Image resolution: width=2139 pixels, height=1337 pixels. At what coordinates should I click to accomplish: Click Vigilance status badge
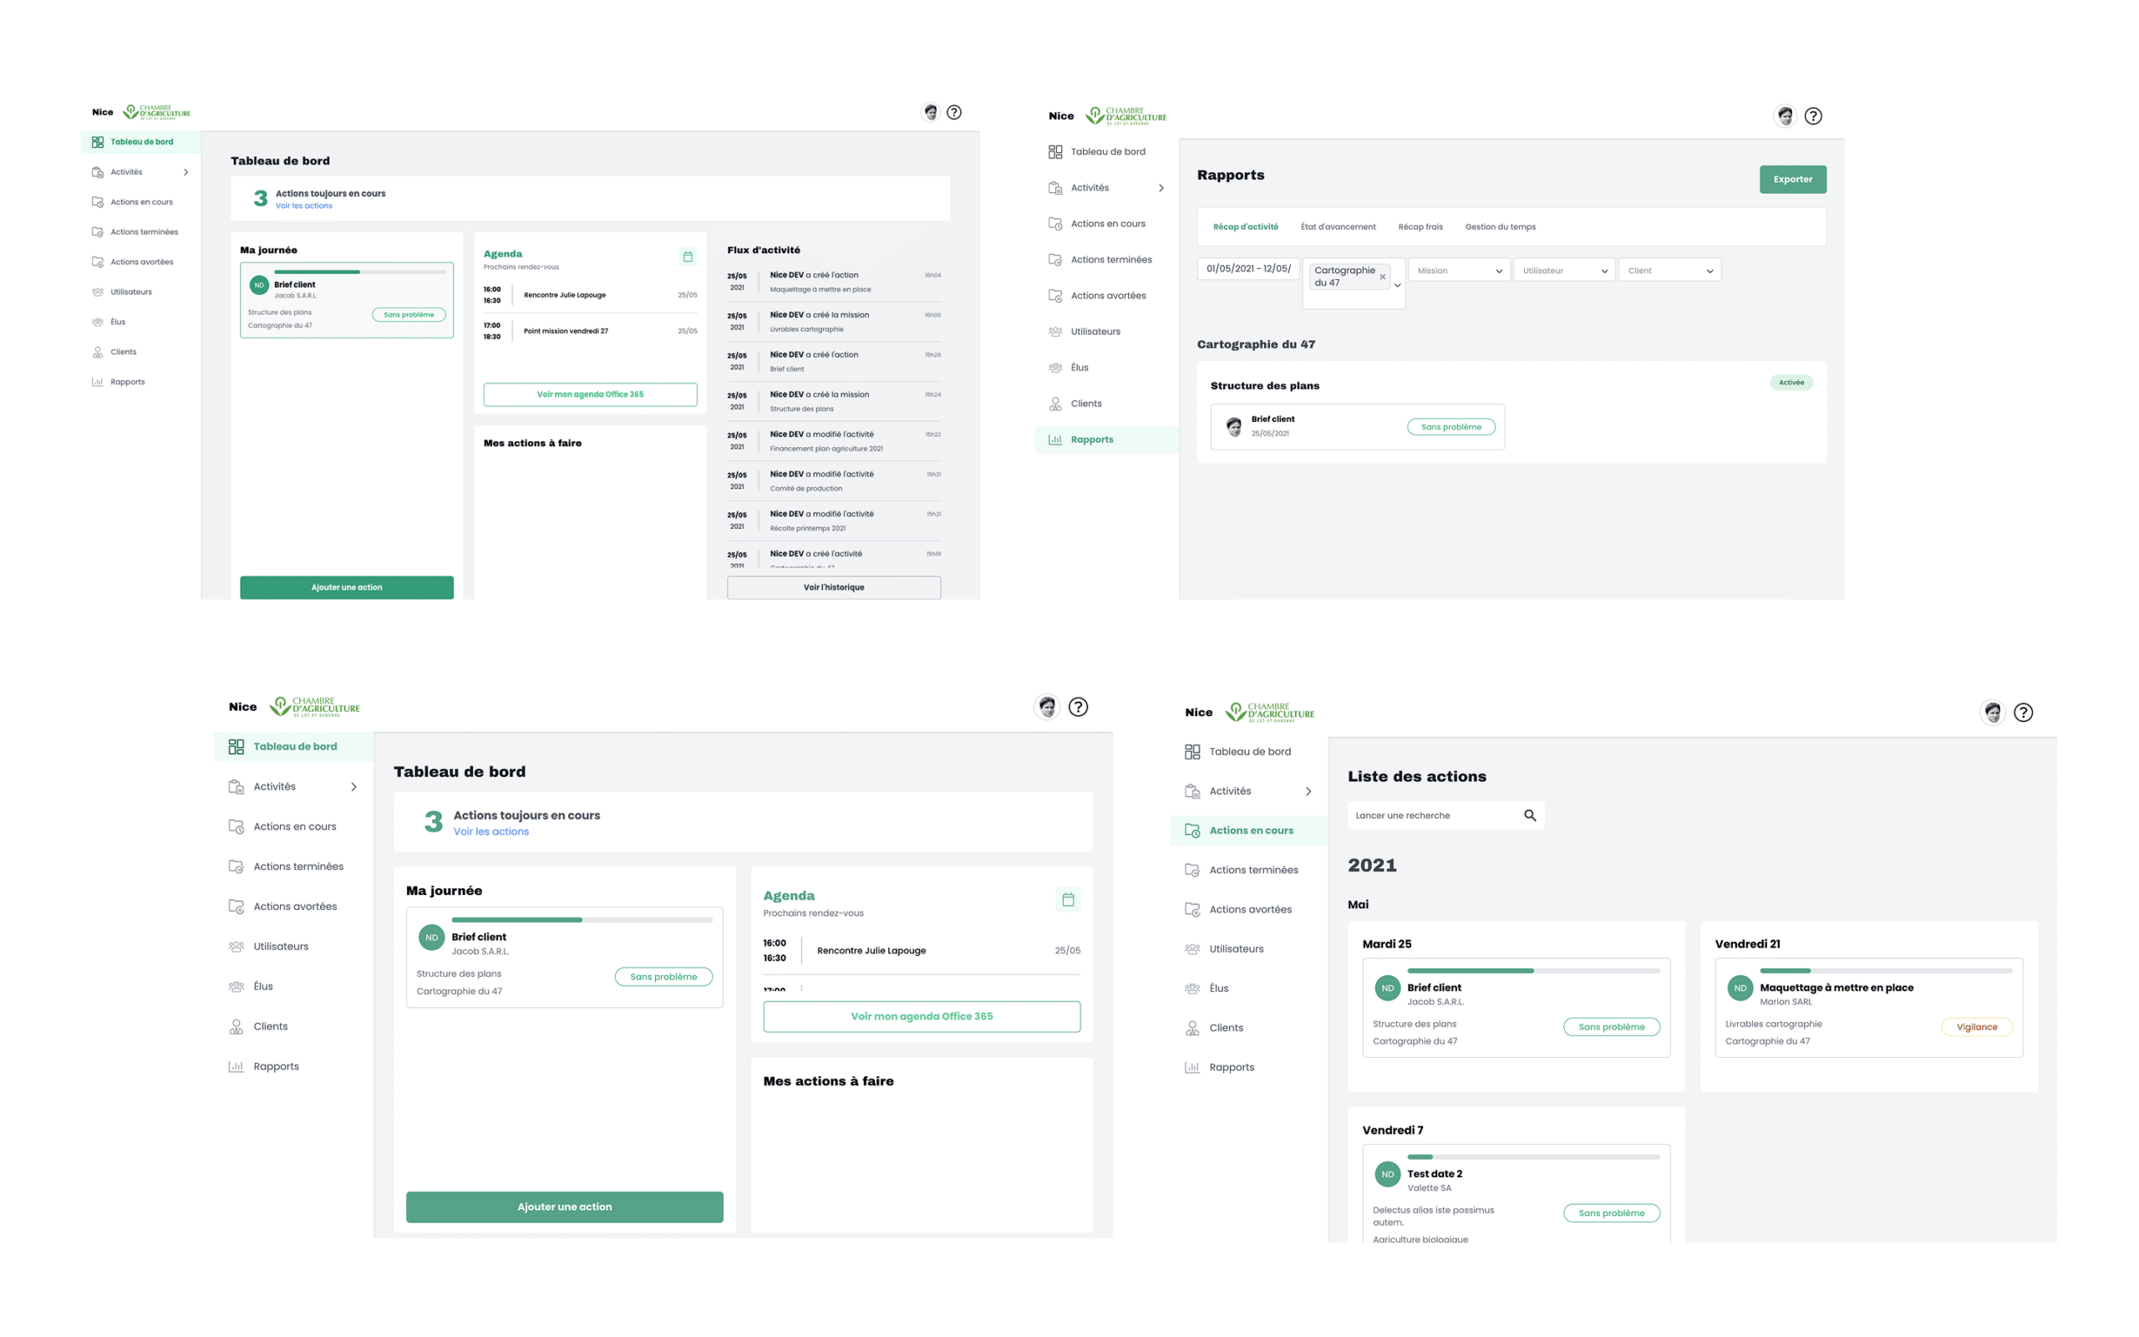click(1976, 1028)
